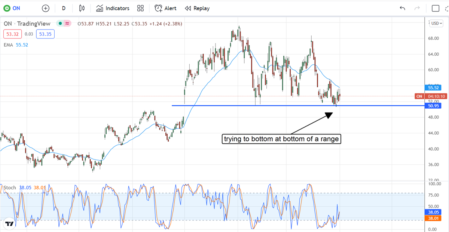Open the candlestick chart style selector
This screenshot has height=232, width=449.
coord(82,8)
